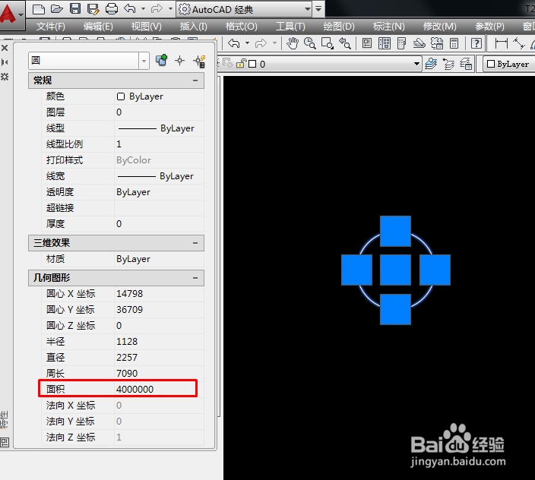Screen dimensions: 535x480
Task: Open the Sheet Set Manager icon
Action: 419,43
